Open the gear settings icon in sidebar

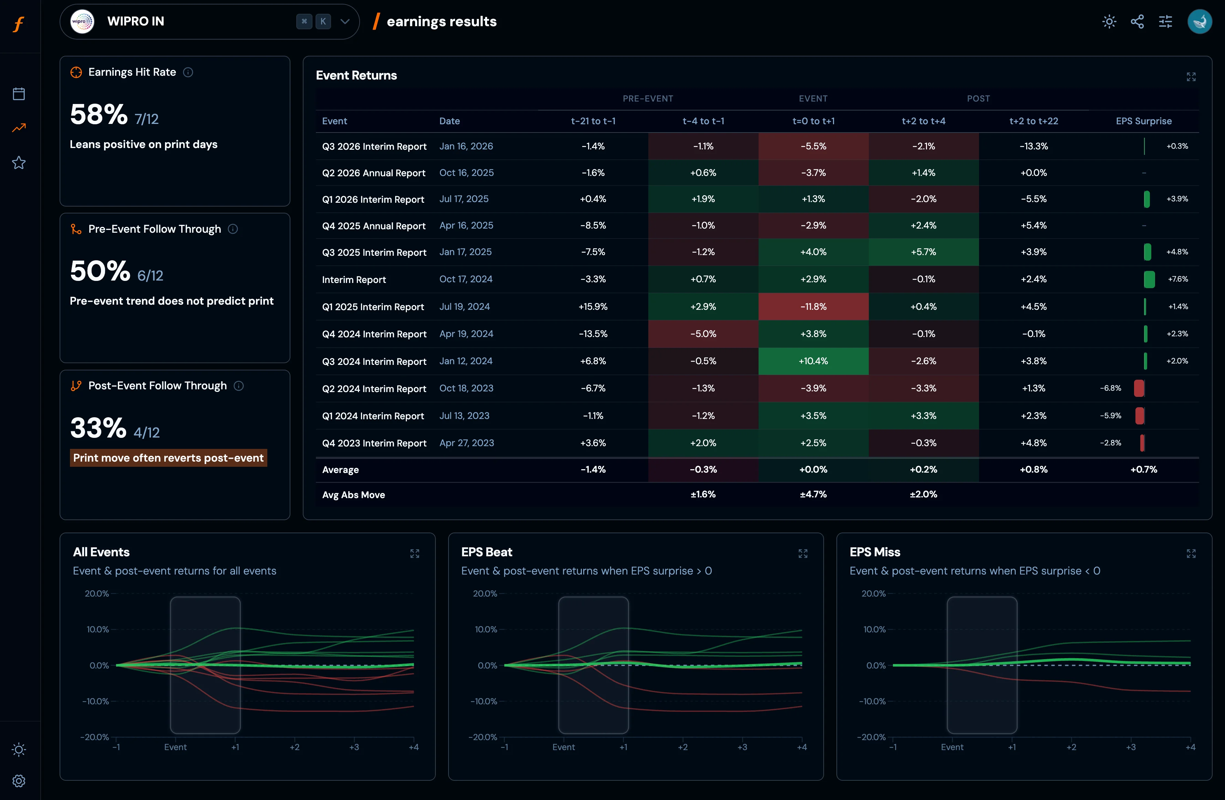19,780
